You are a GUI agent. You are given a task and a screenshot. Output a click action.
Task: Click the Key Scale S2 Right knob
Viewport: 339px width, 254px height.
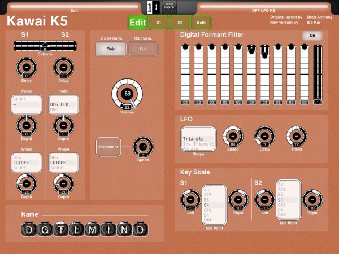[312, 200]
